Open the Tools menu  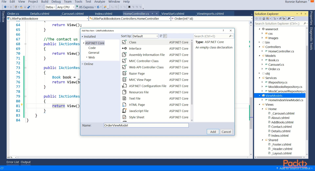tap(78, 2)
